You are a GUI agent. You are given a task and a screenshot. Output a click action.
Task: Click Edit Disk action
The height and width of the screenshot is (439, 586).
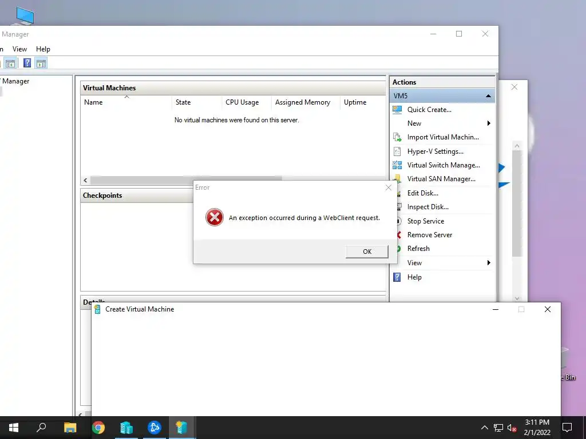(423, 193)
